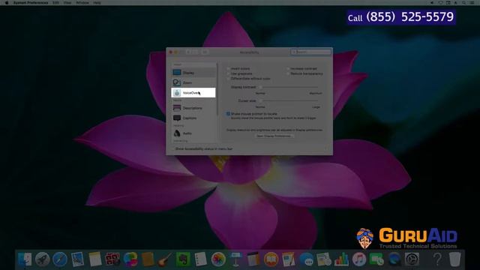The width and height of the screenshot is (480, 270).
Task: Open the yellow Notes icon in Dock
Action: click(95, 259)
